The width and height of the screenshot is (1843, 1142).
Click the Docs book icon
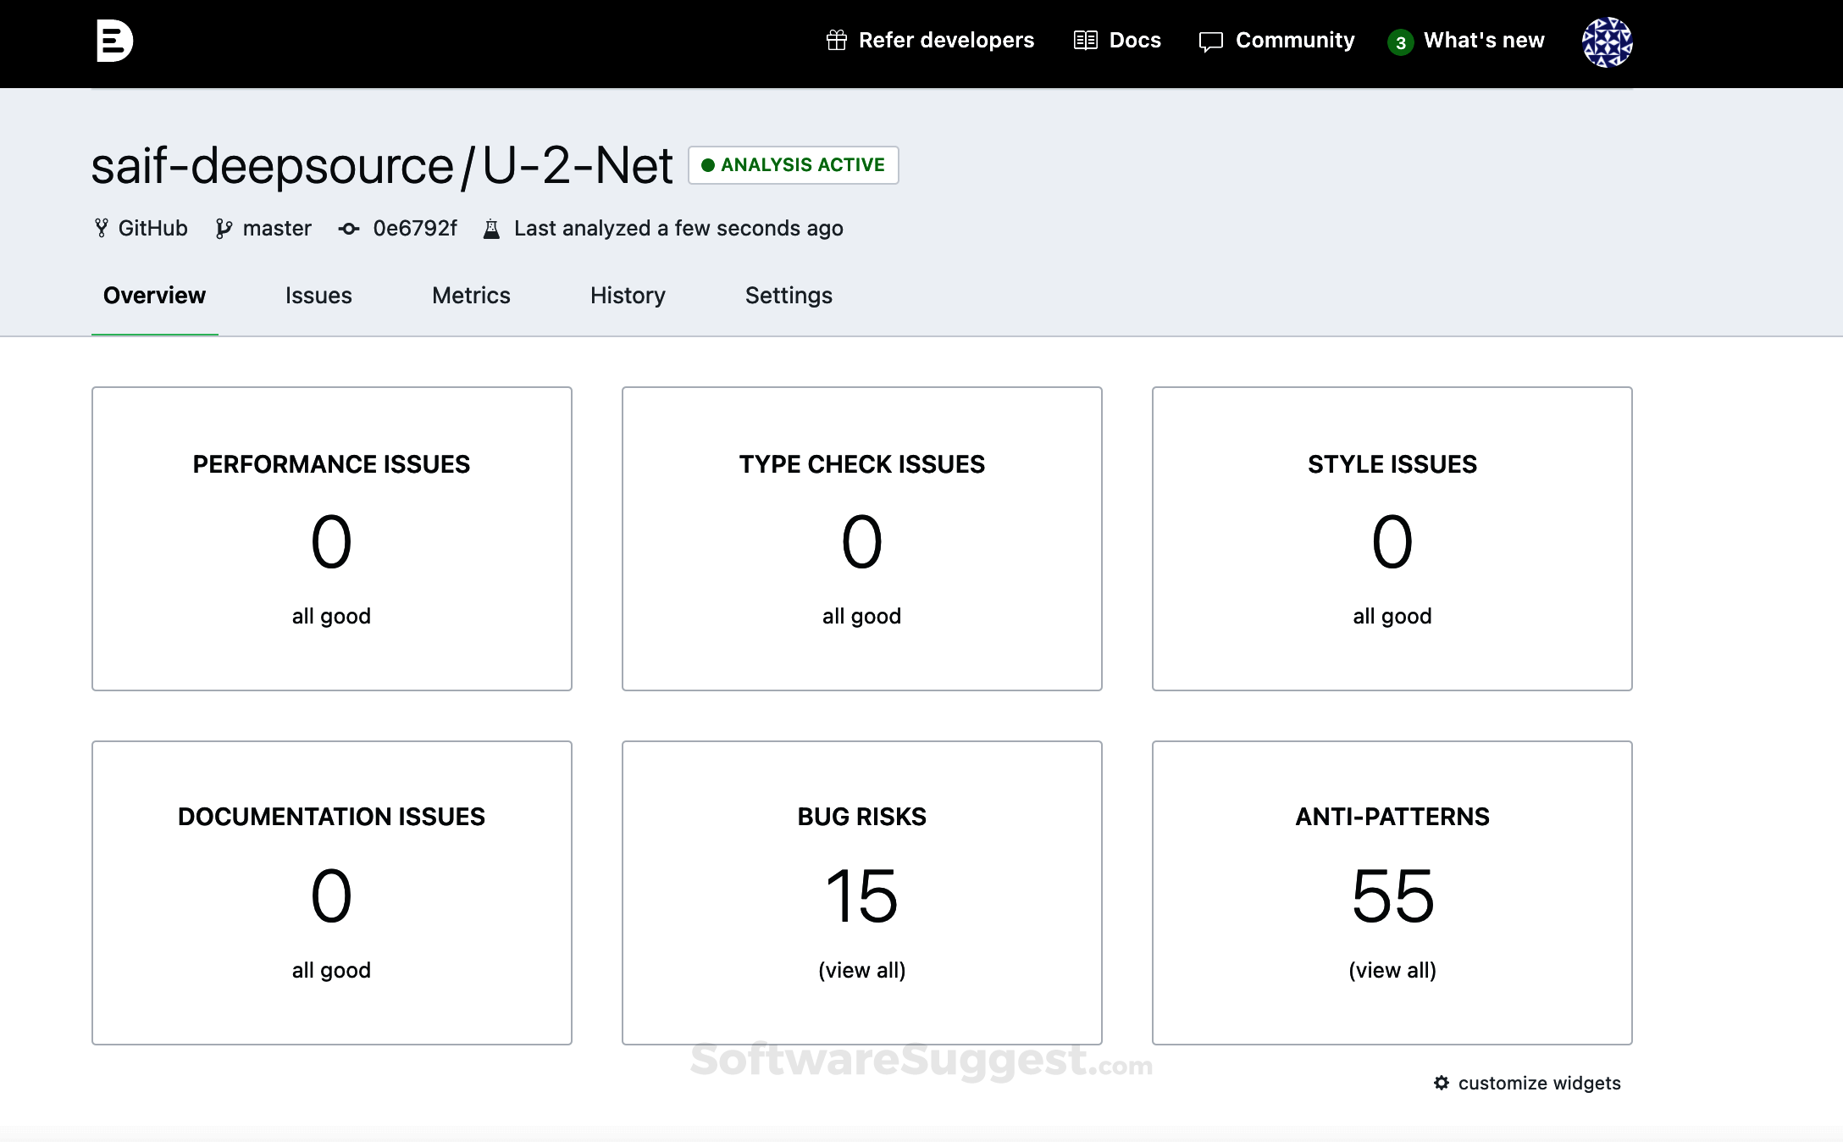tap(1086, 39)
